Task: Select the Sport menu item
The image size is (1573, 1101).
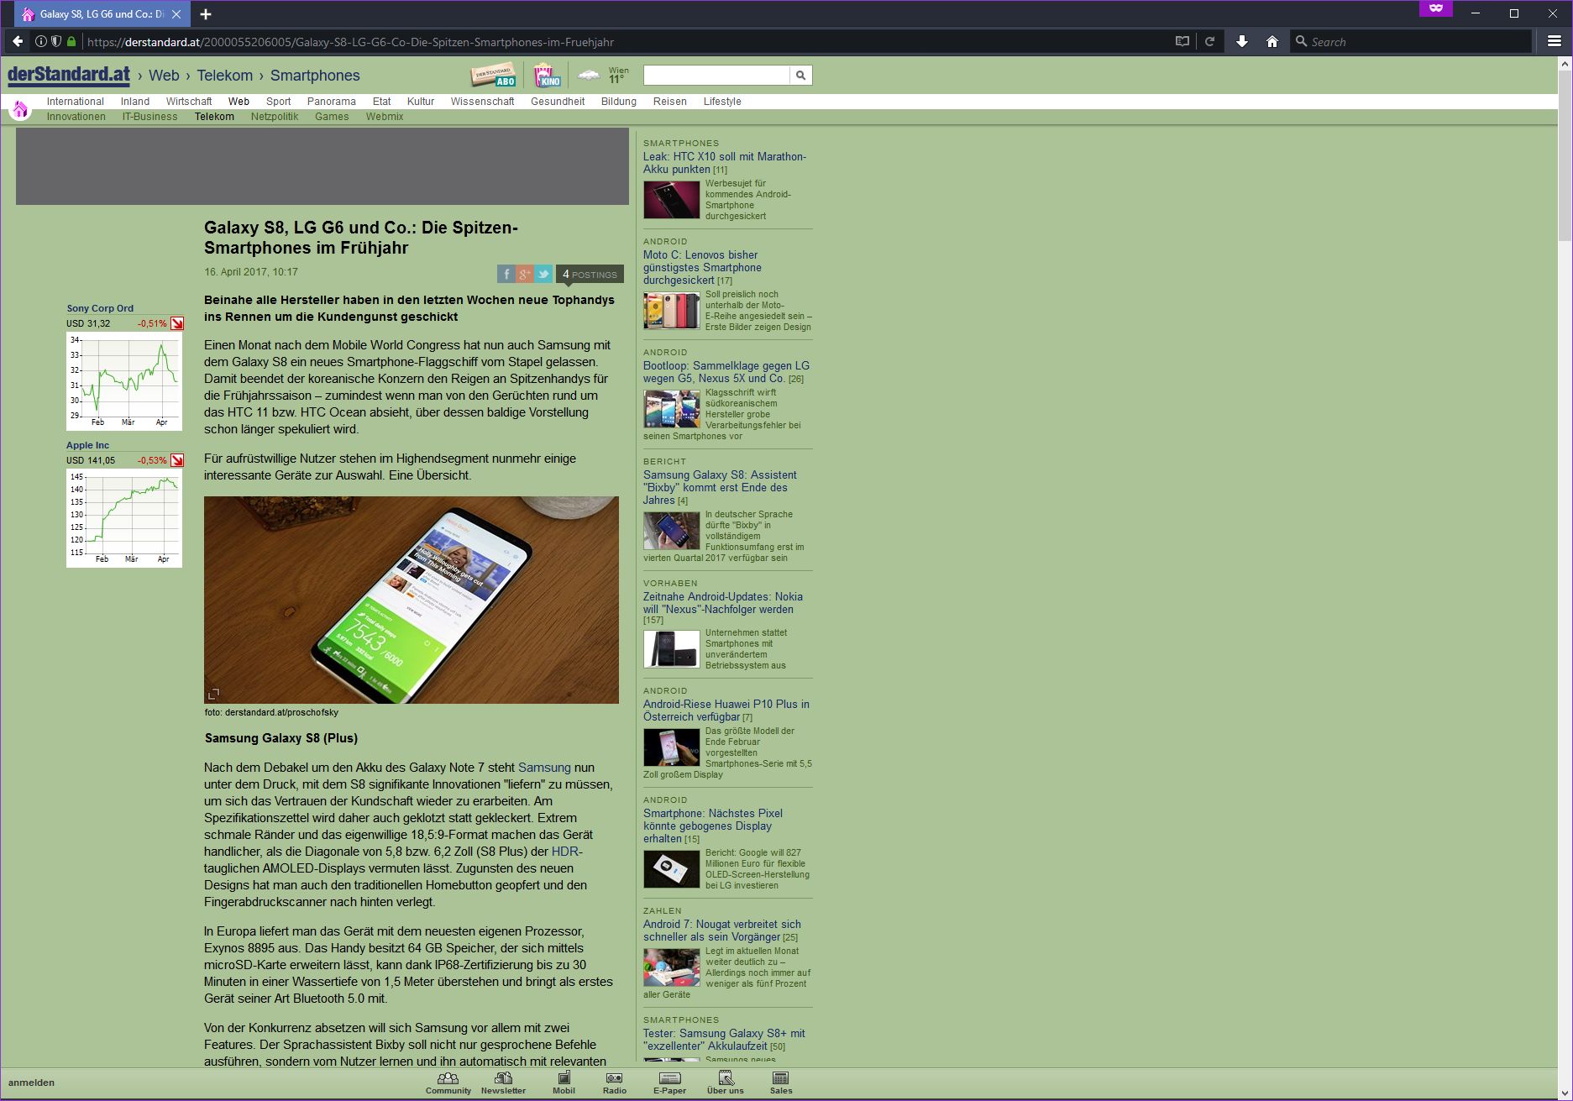Action: (x=278, y=102)
